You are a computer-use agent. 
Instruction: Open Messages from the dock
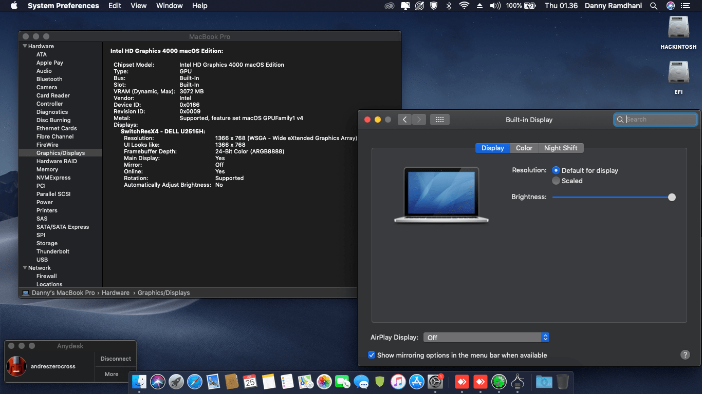(x=361, y=382)
